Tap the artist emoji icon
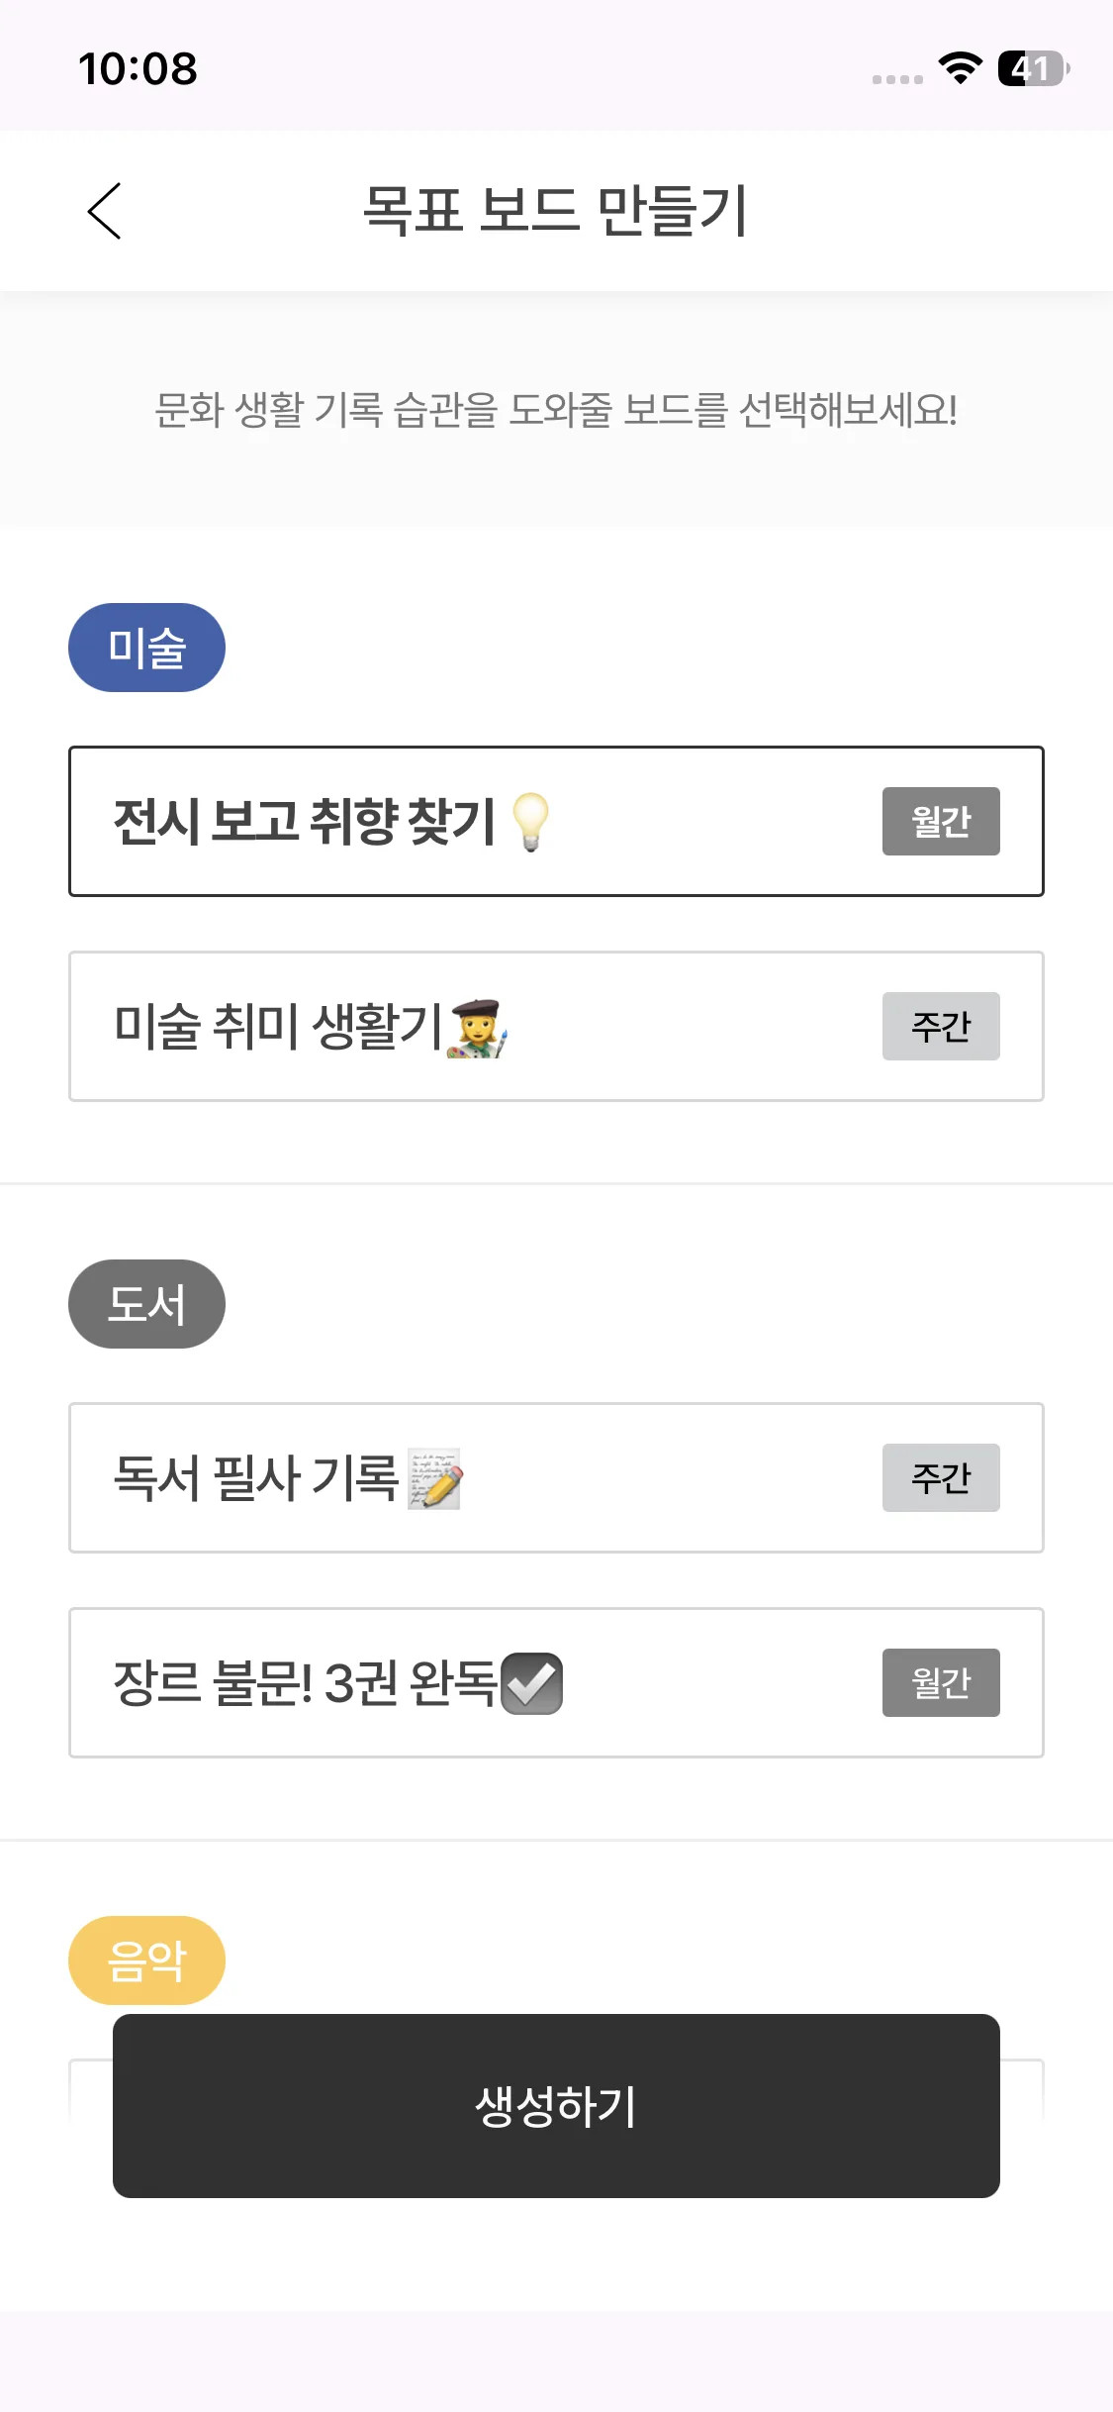 (x=479, y=1028)
